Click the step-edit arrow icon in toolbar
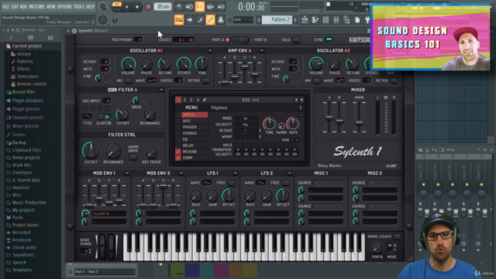The width and height of the screenshot is (496, 279). [189, 20]
